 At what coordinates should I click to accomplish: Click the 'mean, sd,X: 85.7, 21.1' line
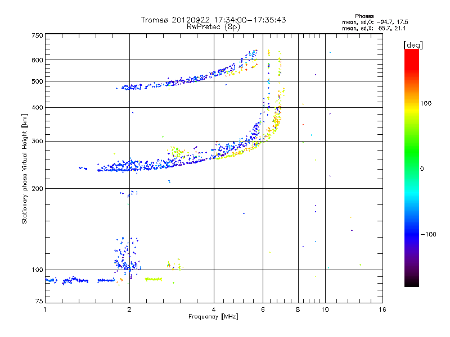373,28
